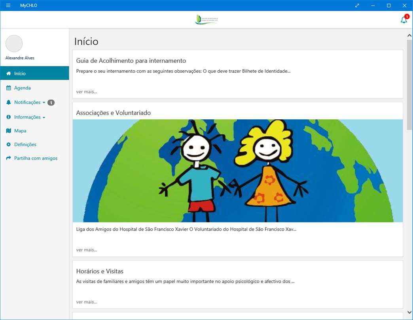The width and height of the screenshot is (413, 320).
Task: Maximize the MyCHLO window
Action: [388, 5]
